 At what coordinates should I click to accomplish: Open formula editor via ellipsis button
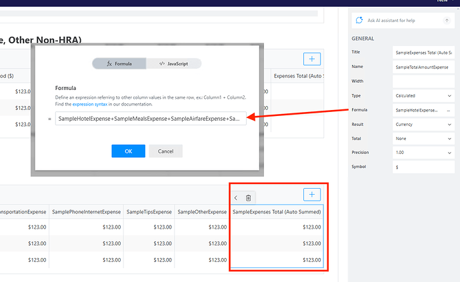pyautogui.click(x=448, y=110)
